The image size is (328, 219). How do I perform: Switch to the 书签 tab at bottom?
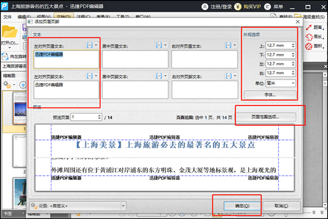click(x=8, y=214)
